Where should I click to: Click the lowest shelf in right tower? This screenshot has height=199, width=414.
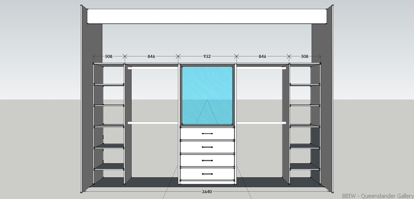pyautogui.click(x=305, y=167)
